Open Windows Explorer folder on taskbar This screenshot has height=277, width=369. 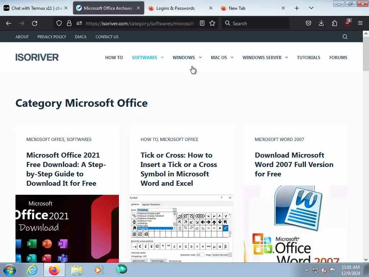coord(77,270)
